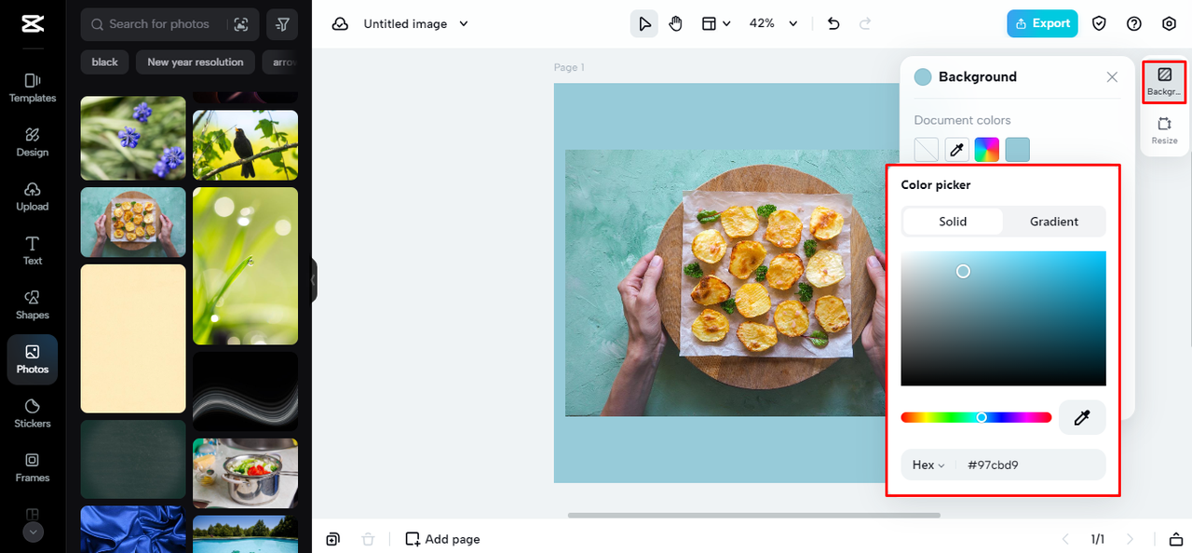Open the Design panel
This screenshot has width=1192, height=553.
[x=33, y=142]
